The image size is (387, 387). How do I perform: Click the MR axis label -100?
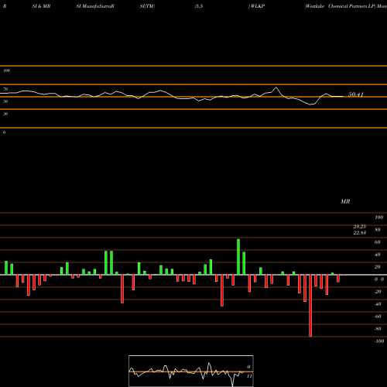click(x=379, y=341)
